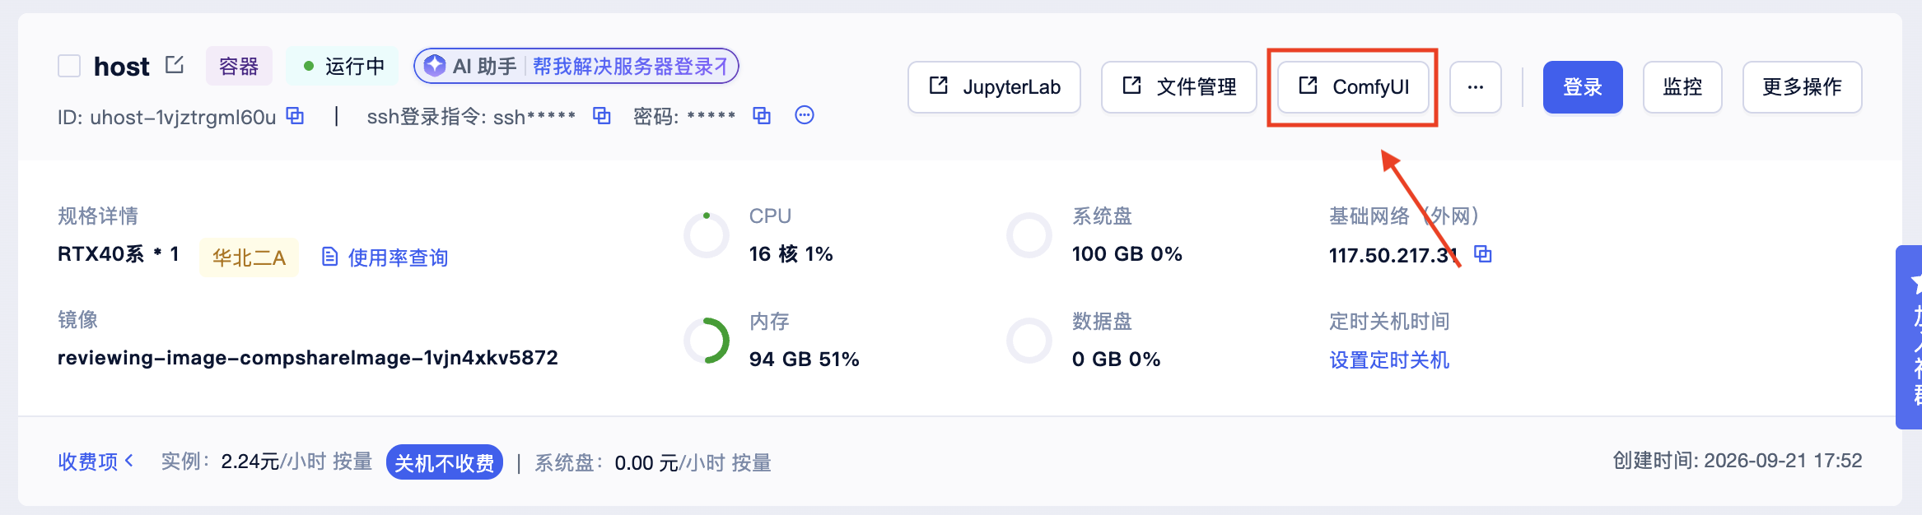Expand the 更多操作 menu
The width and height of the screenshot is (1922, 515).
pos(1803,87)
